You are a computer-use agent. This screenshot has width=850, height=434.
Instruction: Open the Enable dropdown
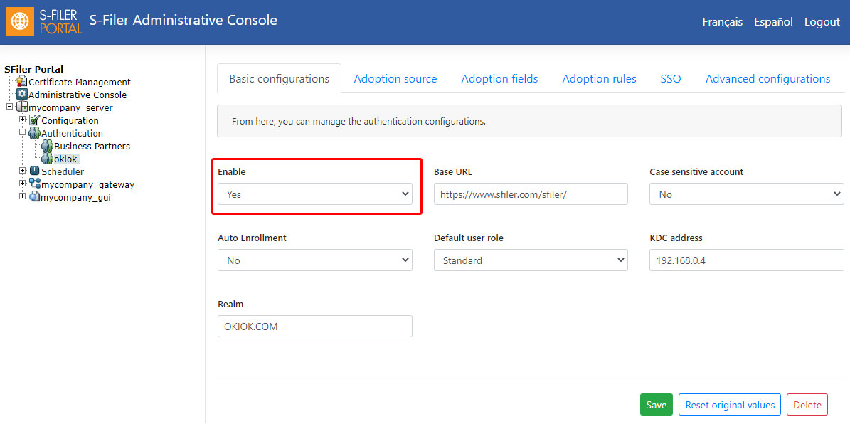(315, 194)
